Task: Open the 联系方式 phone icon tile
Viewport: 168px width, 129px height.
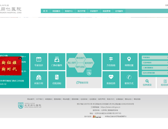Action: pyautogui.click(x=129, y=79)
